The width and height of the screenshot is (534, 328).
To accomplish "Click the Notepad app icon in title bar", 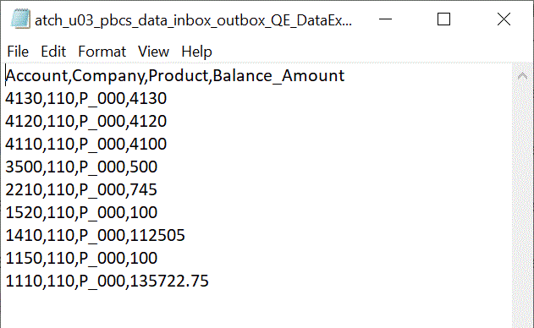I will (x=20, y=19).
